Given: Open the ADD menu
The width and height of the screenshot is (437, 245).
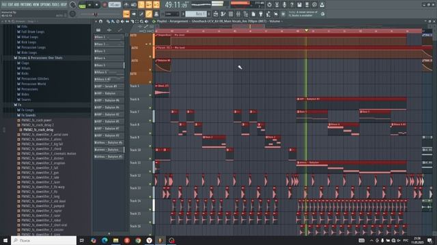Looking at the screenshot, I should 16,5.
